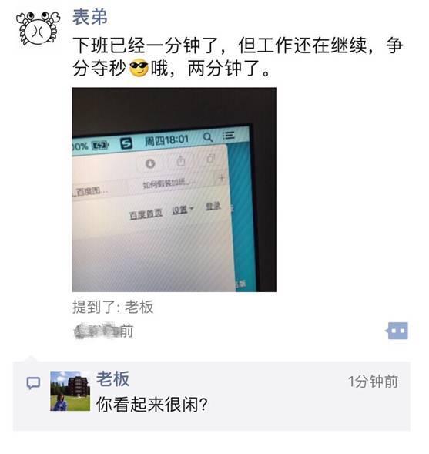
Task: Click the Spotlight search icon in photo
Action: [208, 137]
